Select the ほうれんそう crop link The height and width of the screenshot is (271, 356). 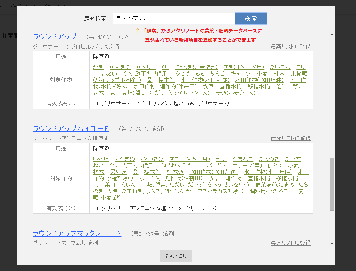pos(176,166)
